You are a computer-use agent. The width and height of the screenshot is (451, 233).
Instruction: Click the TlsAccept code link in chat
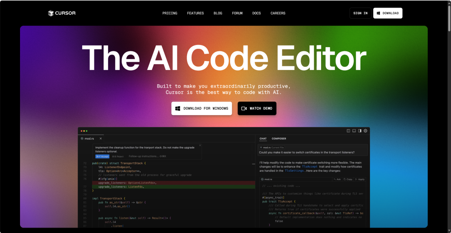tap(310, 166)
